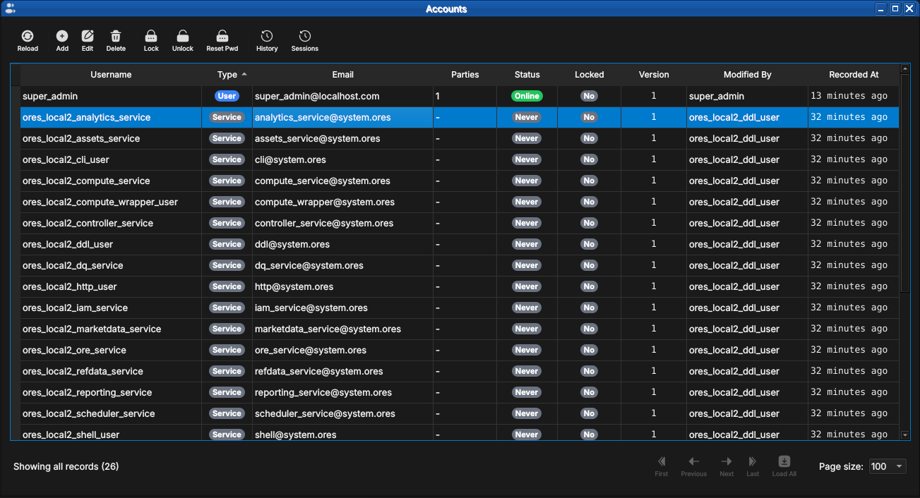920x498 pixels.
Task: Click the Accounts window app icon
Action: pos(10,8)
